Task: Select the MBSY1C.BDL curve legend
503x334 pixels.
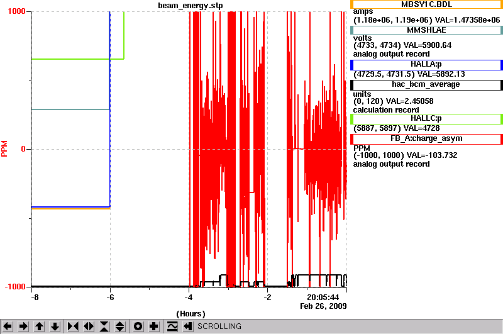Action: coord(426,4)
